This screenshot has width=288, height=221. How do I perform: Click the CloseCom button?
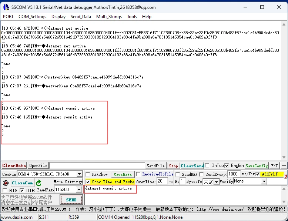point(22,183)
